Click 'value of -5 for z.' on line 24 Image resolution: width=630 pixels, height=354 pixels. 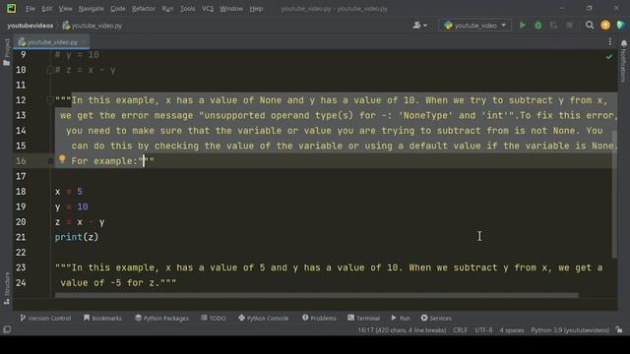coord(110,283)
